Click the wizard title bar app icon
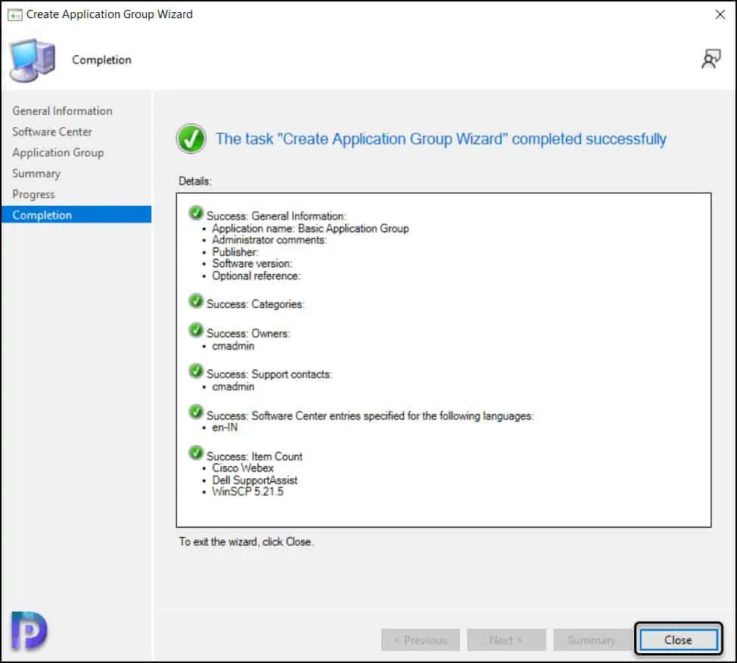This screenshot has height=663, width=737. point(15,15)
